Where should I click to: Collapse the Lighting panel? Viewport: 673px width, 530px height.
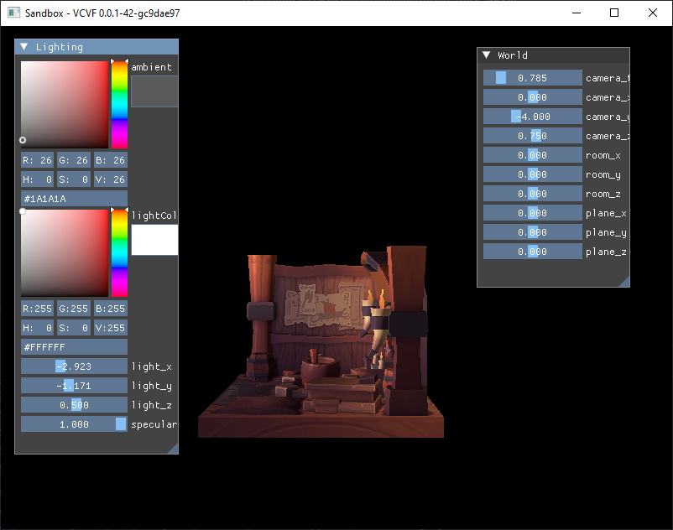(x=23, y=47)
